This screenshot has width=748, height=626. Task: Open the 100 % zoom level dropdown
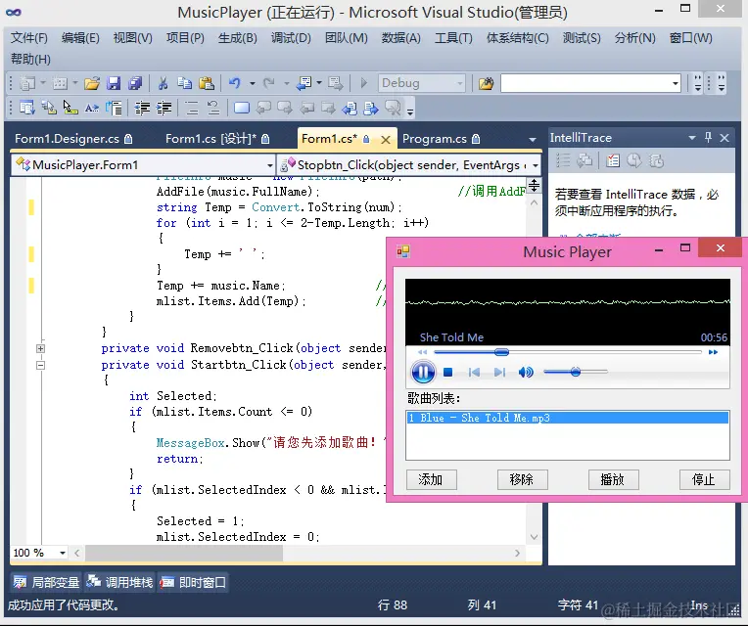[63, 553]
